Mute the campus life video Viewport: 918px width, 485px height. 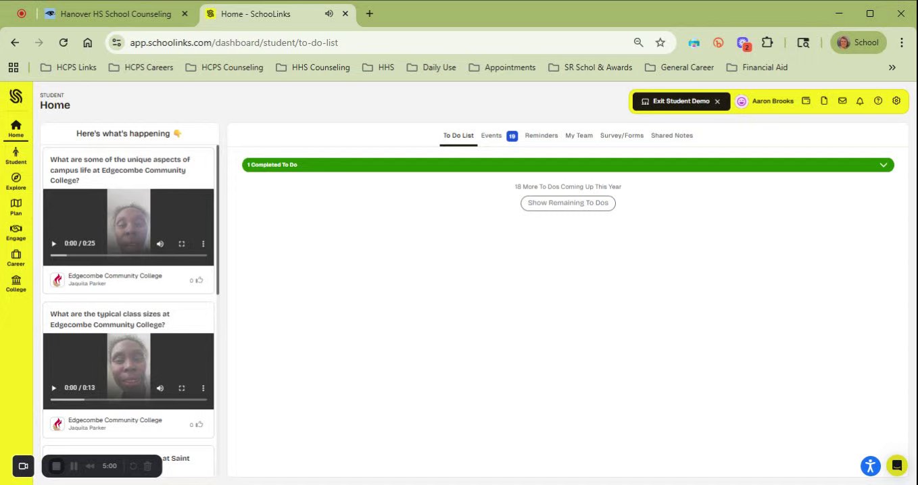(x=160, y=244)
